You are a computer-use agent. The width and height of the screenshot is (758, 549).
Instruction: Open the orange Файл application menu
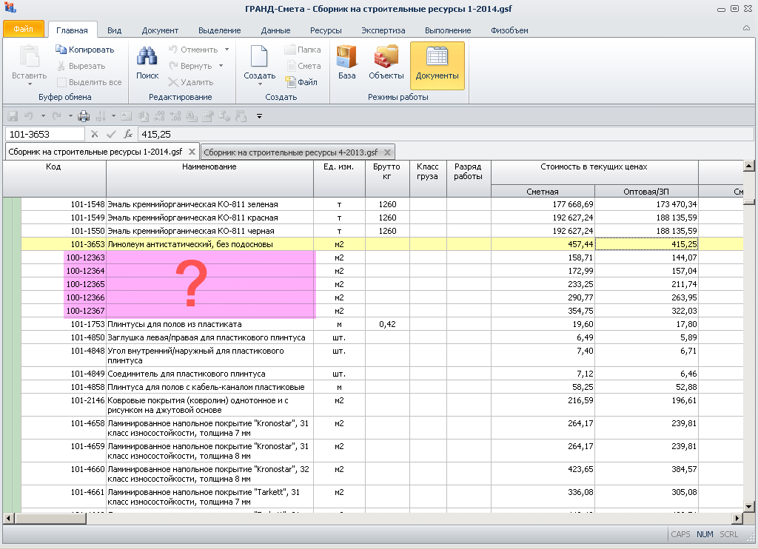pos(23,30)
